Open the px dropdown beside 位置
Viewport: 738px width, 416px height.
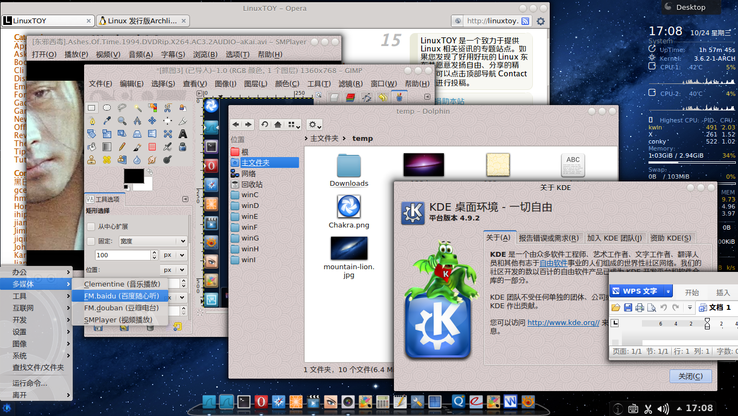coord(173,270)
